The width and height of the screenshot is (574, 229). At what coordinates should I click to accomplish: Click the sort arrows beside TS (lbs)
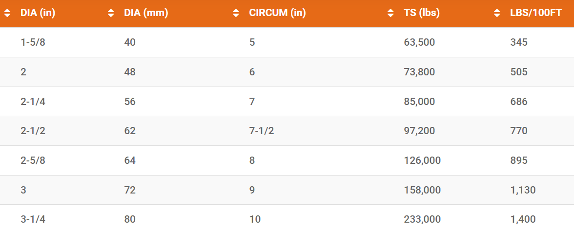tap(390, 14)
